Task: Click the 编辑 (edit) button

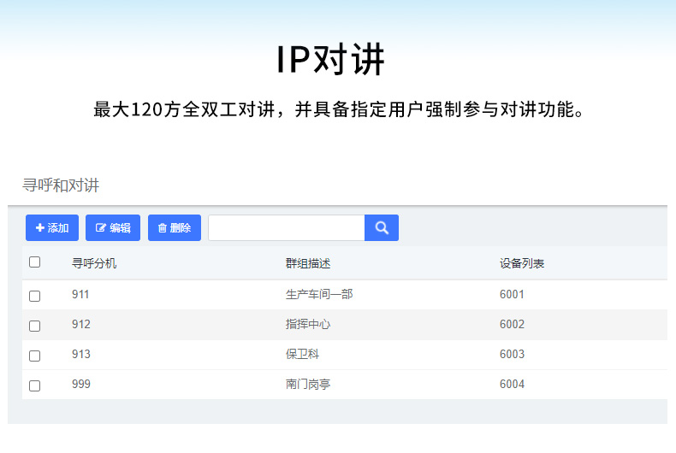Action: (113, 228)
